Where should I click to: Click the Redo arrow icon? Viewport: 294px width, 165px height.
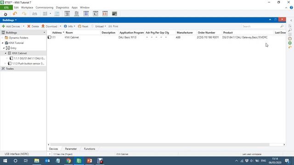[24, 14]
